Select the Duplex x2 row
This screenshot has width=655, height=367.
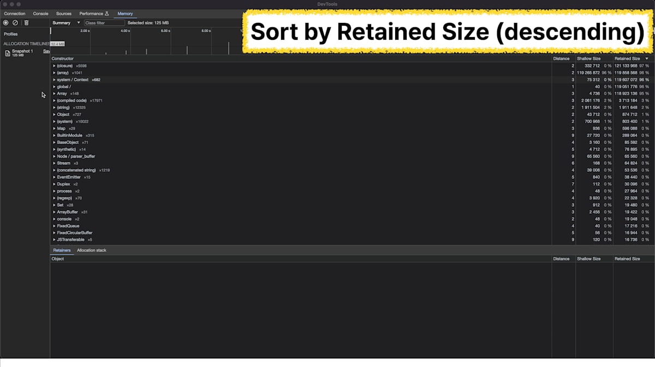352,184
